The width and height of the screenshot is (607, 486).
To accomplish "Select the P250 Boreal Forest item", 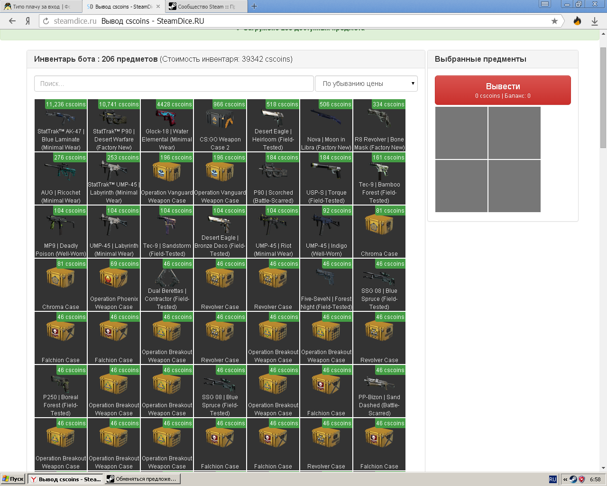I will point(61,391).
